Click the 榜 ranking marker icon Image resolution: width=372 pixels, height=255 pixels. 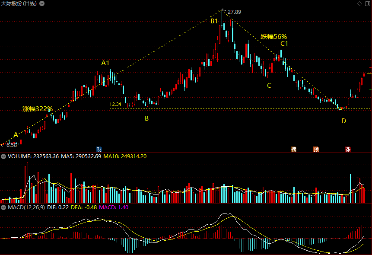click(294, 150)
